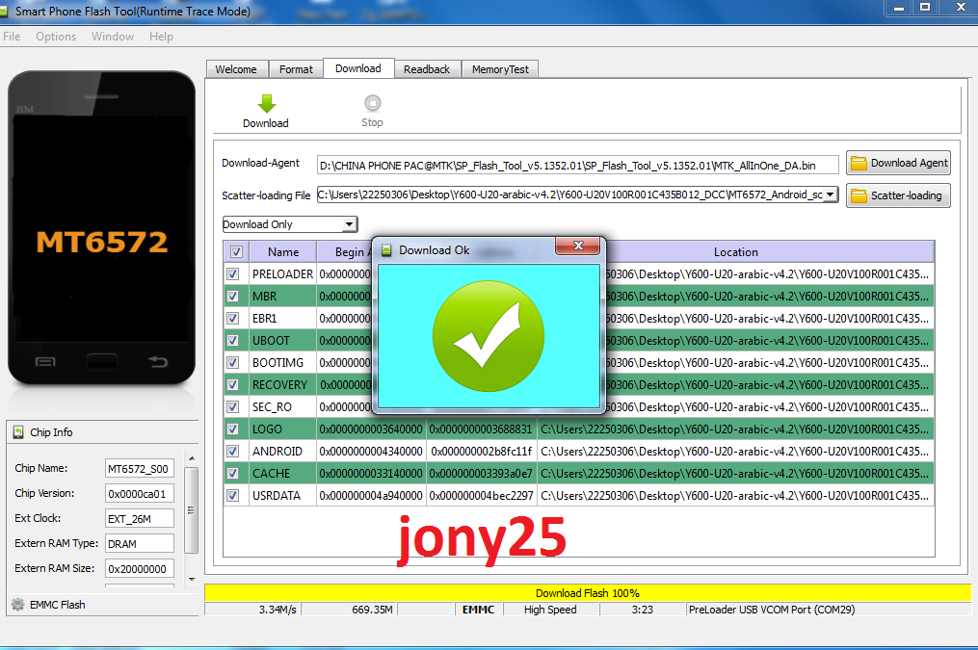Click the EMMC Flash gear icon
The image size is (978, 650).
tap(17, 605)
